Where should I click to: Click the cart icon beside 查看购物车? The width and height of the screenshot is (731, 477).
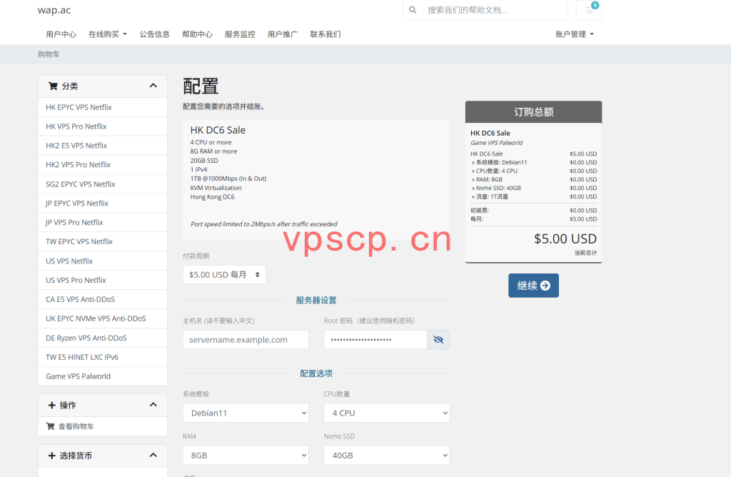51,426
